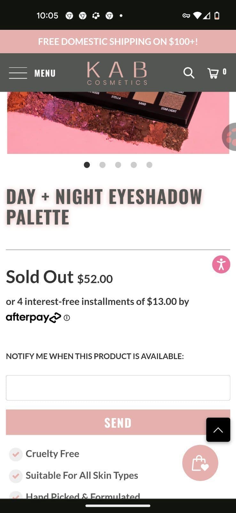Click the KAB Cosmetics logo
This screenshot has height=513, width=236.
click(117, 73)
